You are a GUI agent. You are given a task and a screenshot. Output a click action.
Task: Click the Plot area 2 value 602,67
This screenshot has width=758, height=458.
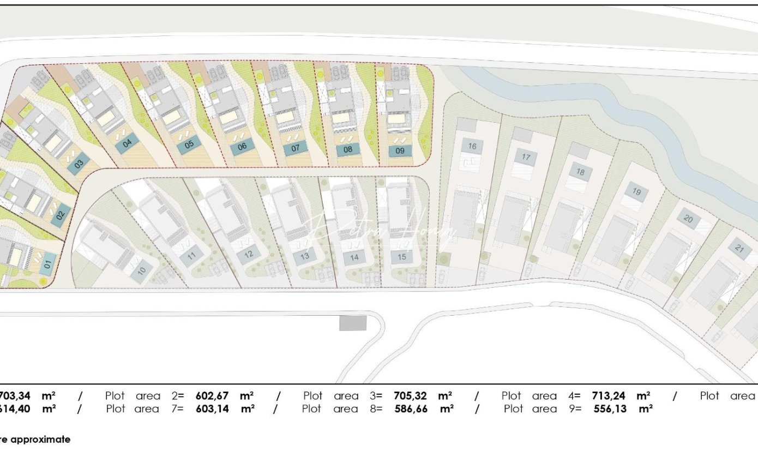[x=212, y=396]
